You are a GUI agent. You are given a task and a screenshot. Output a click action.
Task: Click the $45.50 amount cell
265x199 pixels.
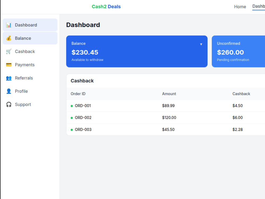168,130
